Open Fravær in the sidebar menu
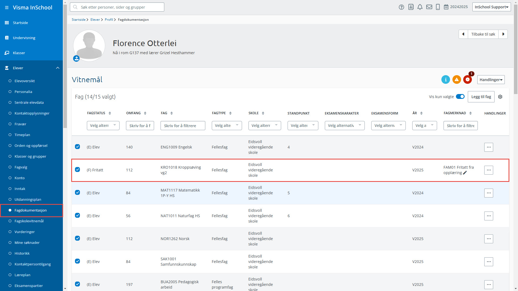Screen dimensions: 518x291 pyautogui.click(x=20, y=124)
